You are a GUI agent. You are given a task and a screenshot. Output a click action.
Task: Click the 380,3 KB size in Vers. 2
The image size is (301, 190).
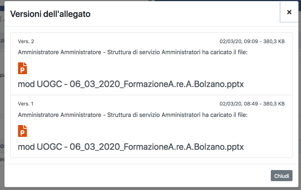[274, 41]
